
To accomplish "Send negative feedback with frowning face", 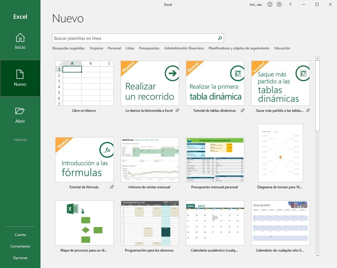I will click(279, 4).
